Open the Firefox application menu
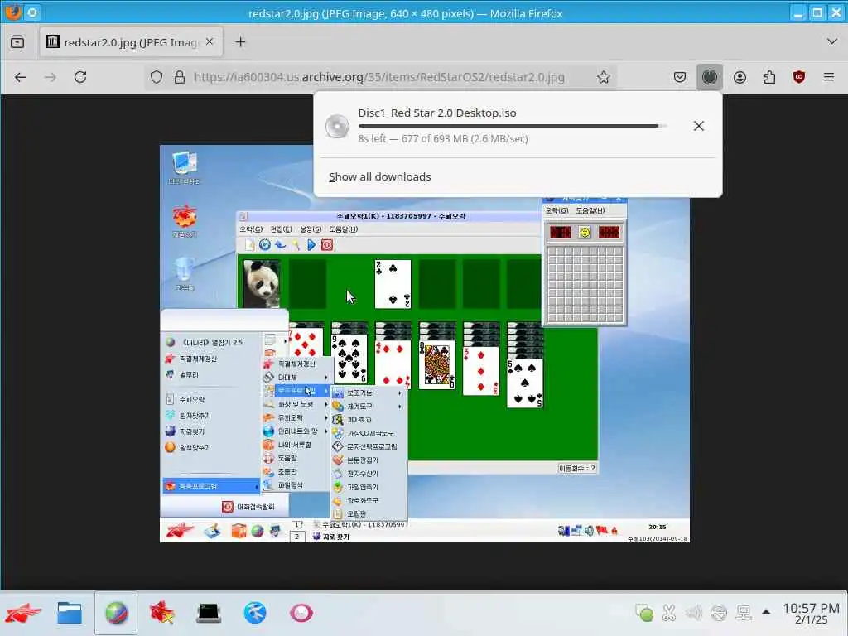Viewport: 848px width, 636px height. 828,77
